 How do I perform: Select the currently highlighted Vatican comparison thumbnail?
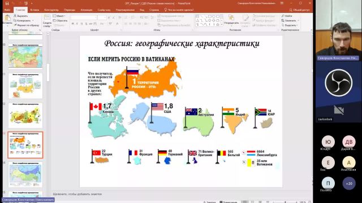25,145
